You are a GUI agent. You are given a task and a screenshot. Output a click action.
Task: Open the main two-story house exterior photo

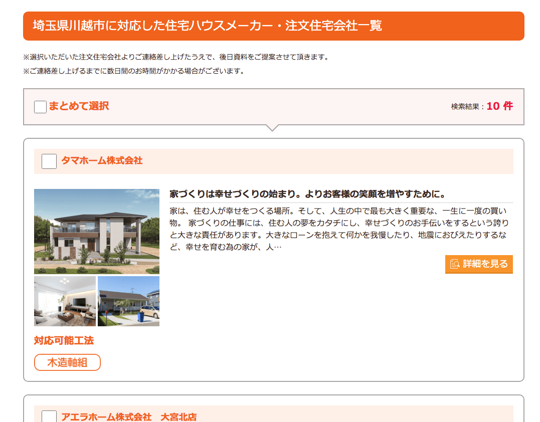click(97, 232)
